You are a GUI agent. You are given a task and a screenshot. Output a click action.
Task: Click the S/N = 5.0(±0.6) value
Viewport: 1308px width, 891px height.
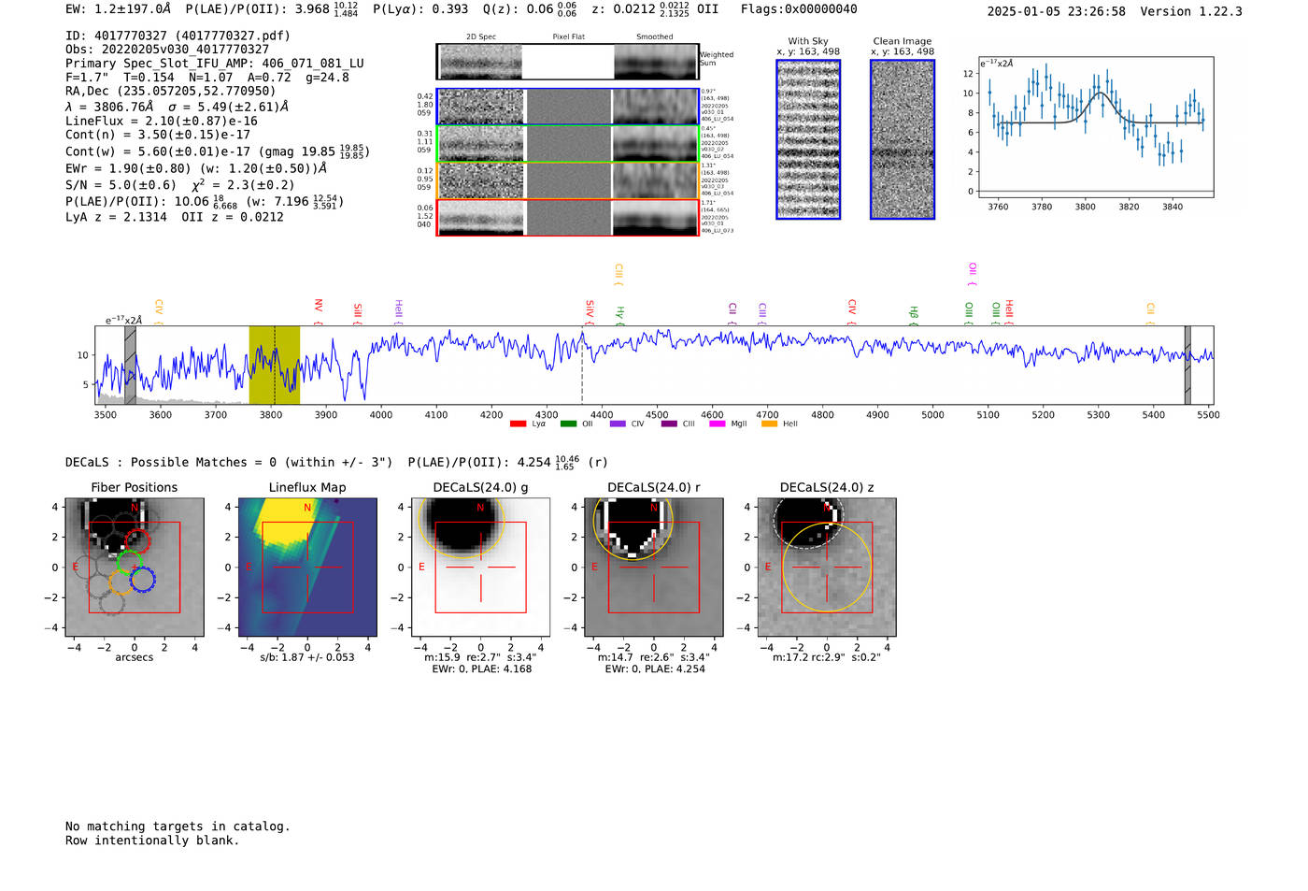121,185
